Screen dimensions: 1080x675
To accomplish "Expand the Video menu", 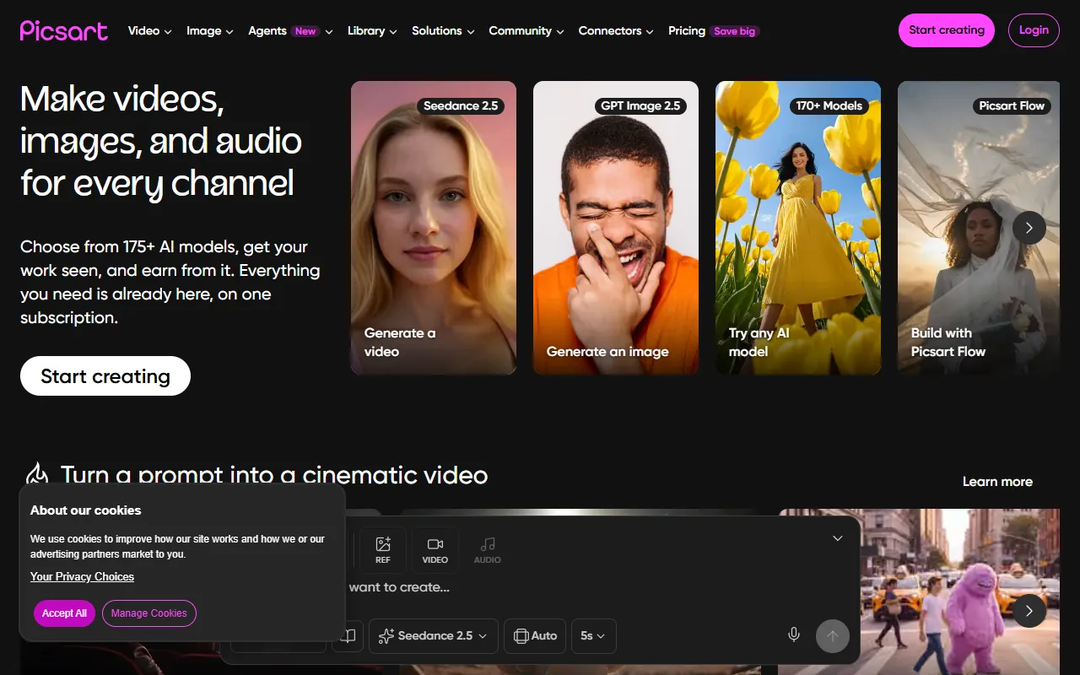I will [150, 30].
